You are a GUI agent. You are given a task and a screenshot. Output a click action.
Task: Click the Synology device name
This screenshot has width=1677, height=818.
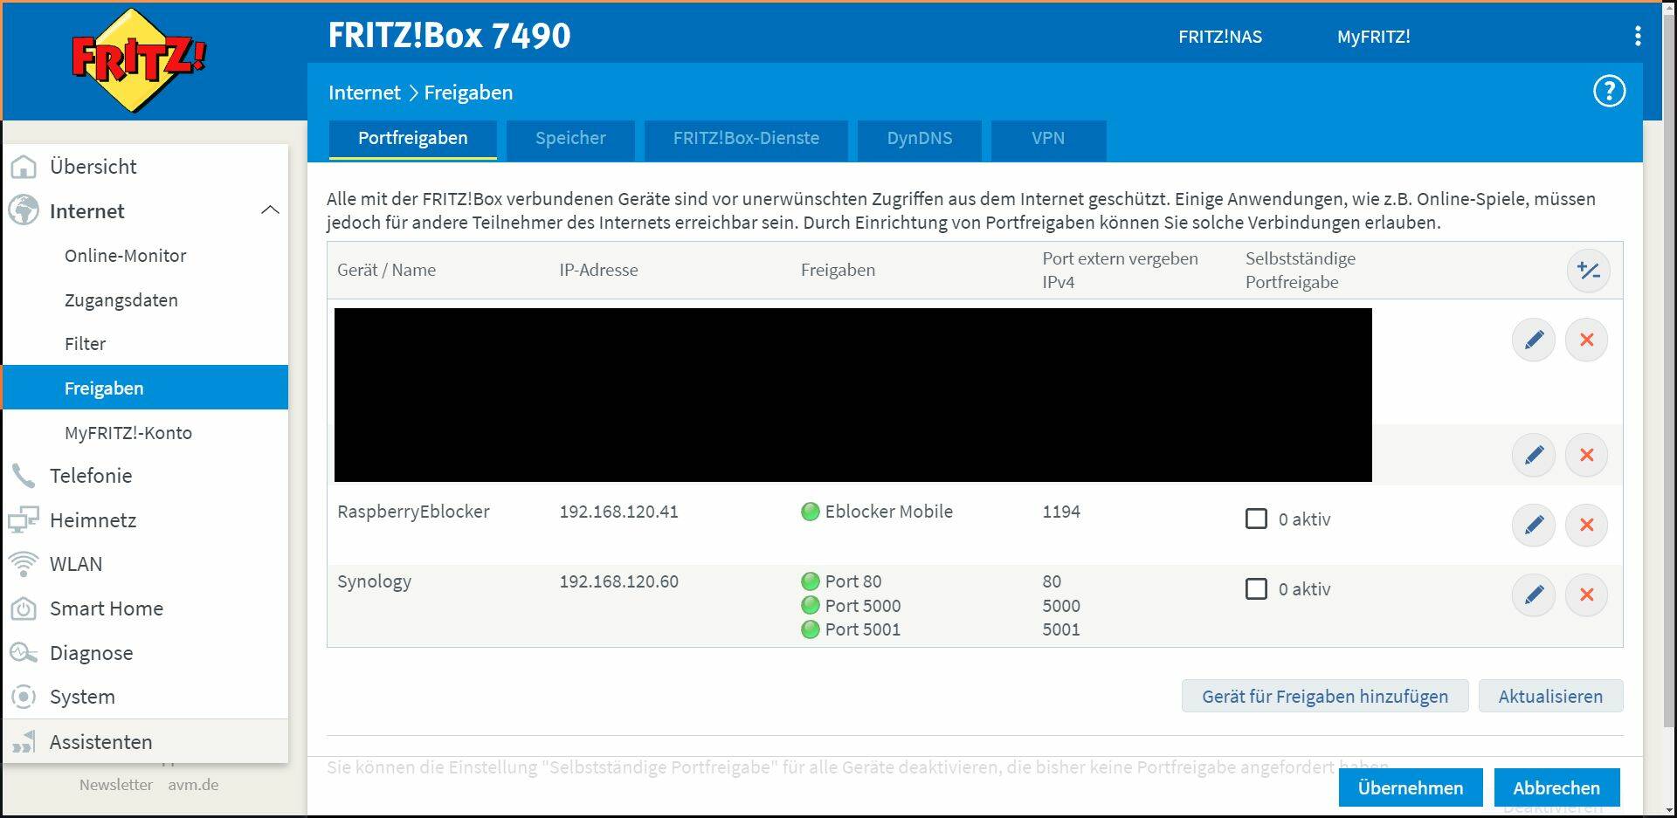(374, 581)
